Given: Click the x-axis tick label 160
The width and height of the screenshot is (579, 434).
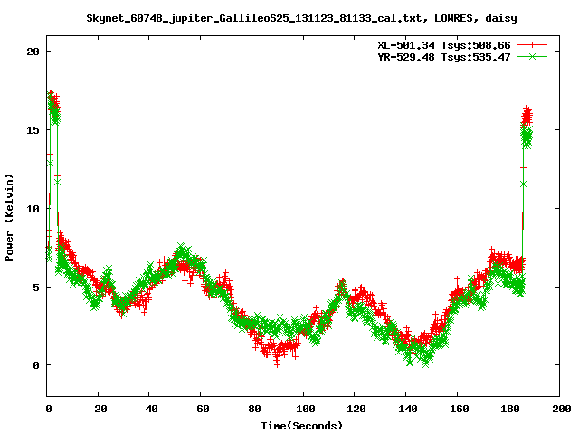Looking at the screenshot, I should pos(459,409).
